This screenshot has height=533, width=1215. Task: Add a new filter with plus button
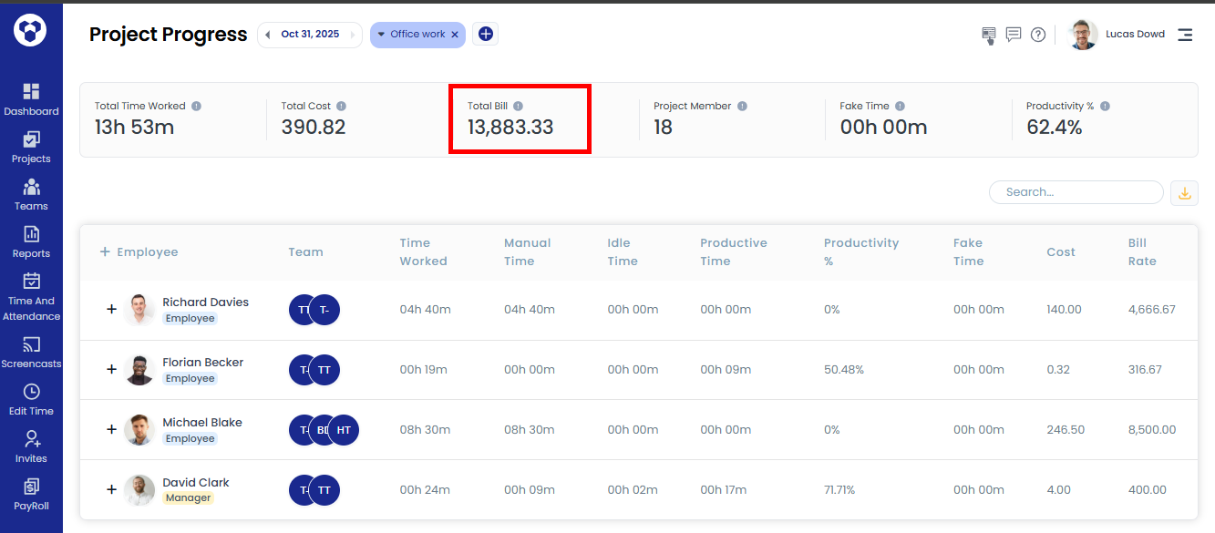[x=485, y=35]
